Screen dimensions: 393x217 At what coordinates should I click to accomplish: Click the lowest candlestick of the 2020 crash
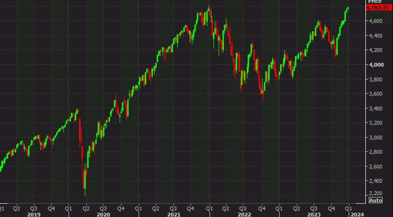click(85, 179)
